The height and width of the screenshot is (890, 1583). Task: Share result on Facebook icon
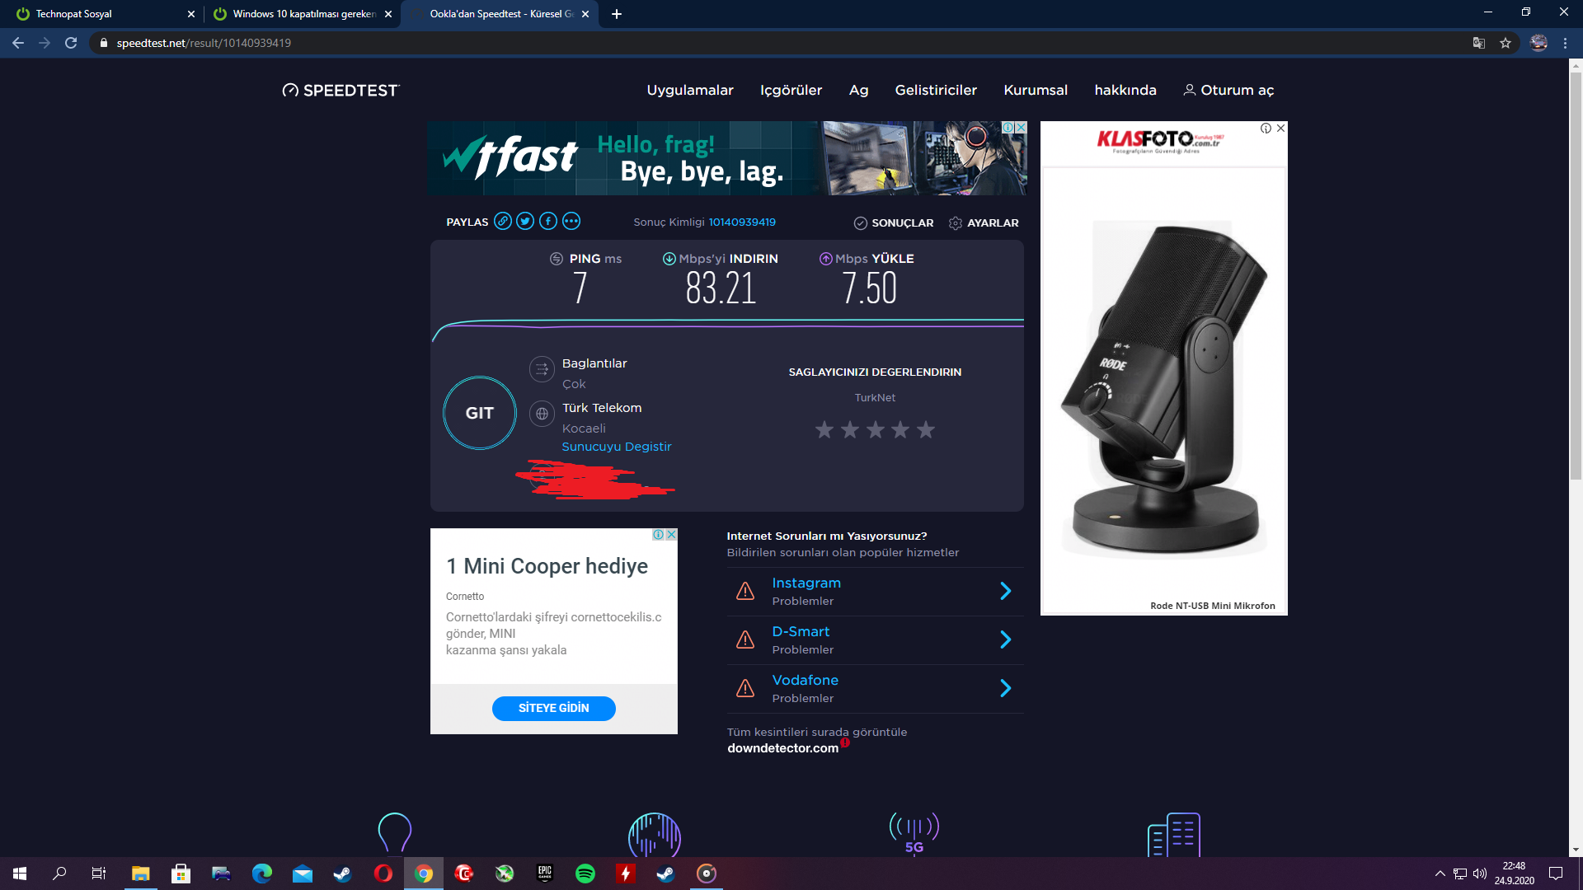[548, 222]
